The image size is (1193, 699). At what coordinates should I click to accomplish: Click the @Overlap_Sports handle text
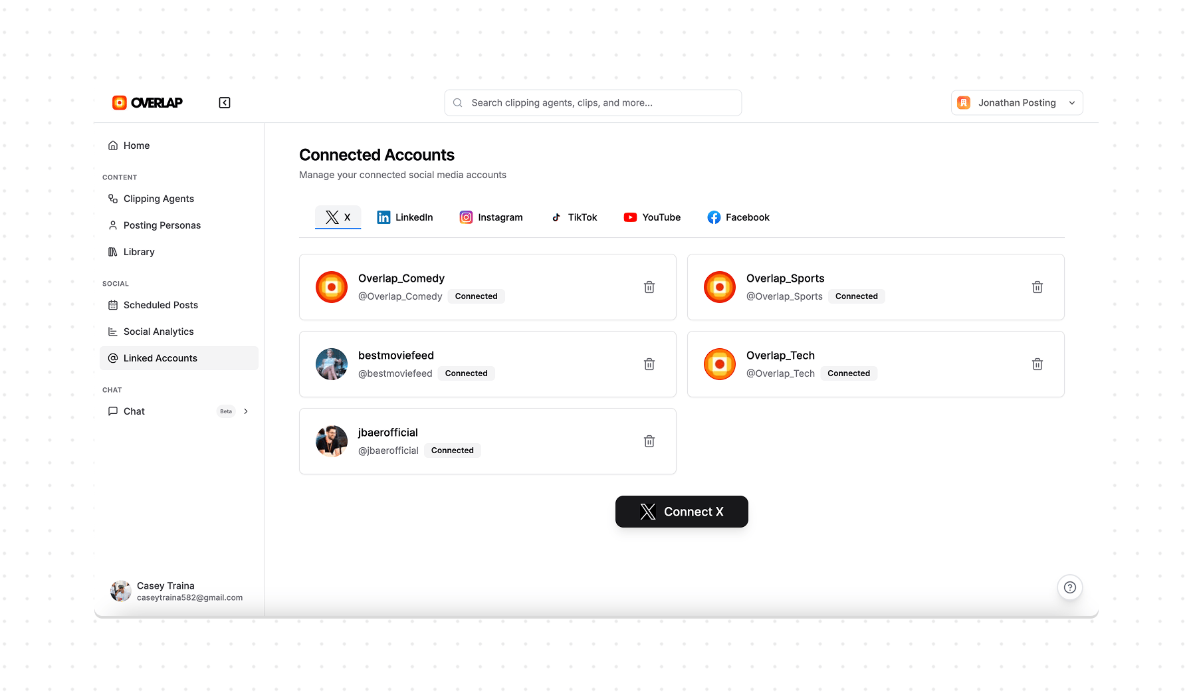coord(784,296)
